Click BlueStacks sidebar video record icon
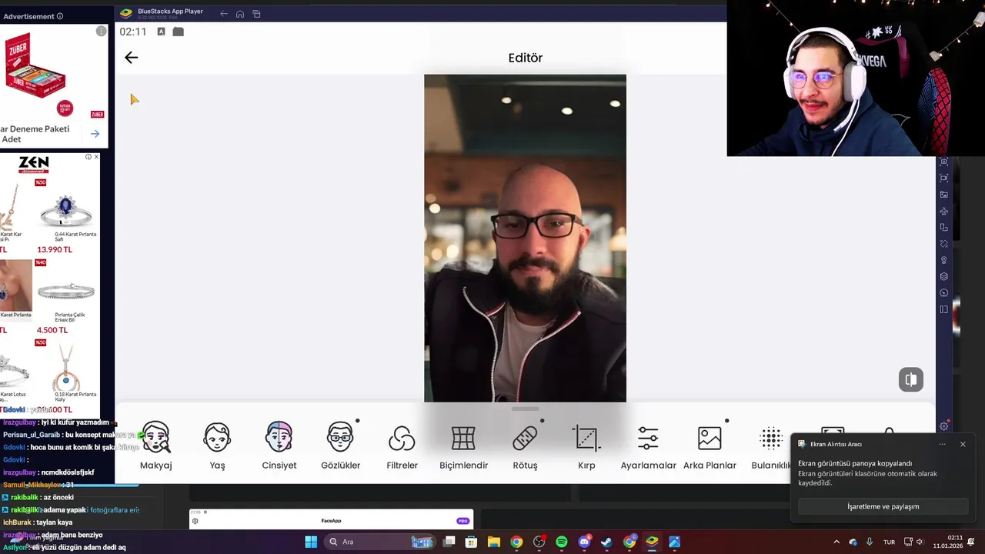Viewport: 985px width, 554px height. pyautogui.click(x=944, y=179)
